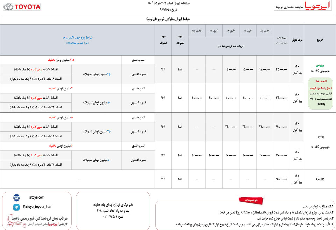
Task: Click the red توضیحات ribbon label
Action: (x=250, y=200)
